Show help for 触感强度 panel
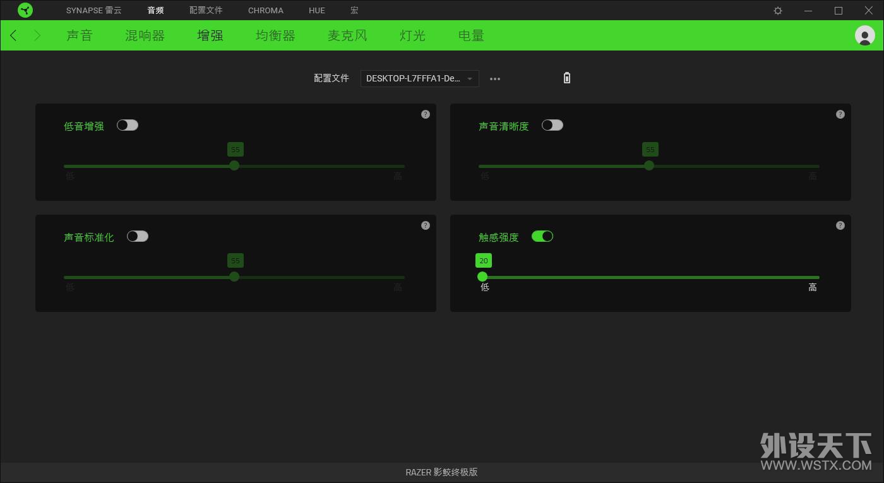Image resolution: width=884 pixels, height=483 pixels. pos(840,225)
